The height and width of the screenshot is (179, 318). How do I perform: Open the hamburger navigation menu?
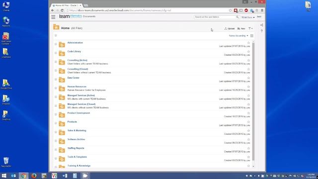pos(53,17)
